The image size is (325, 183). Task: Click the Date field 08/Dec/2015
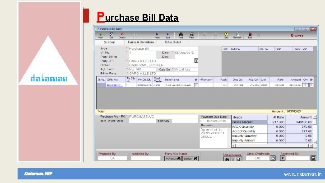(x=186, y=53)
